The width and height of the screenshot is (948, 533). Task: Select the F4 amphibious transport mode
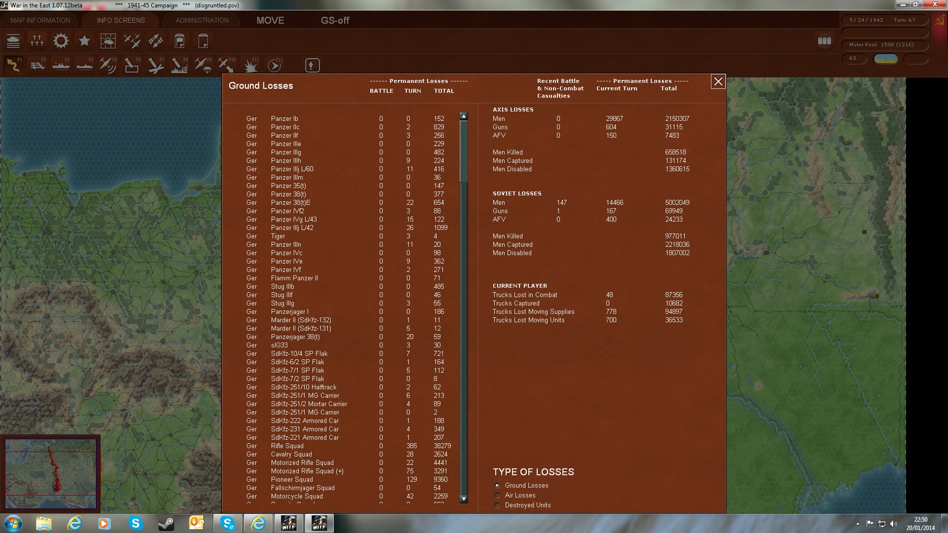84,65
